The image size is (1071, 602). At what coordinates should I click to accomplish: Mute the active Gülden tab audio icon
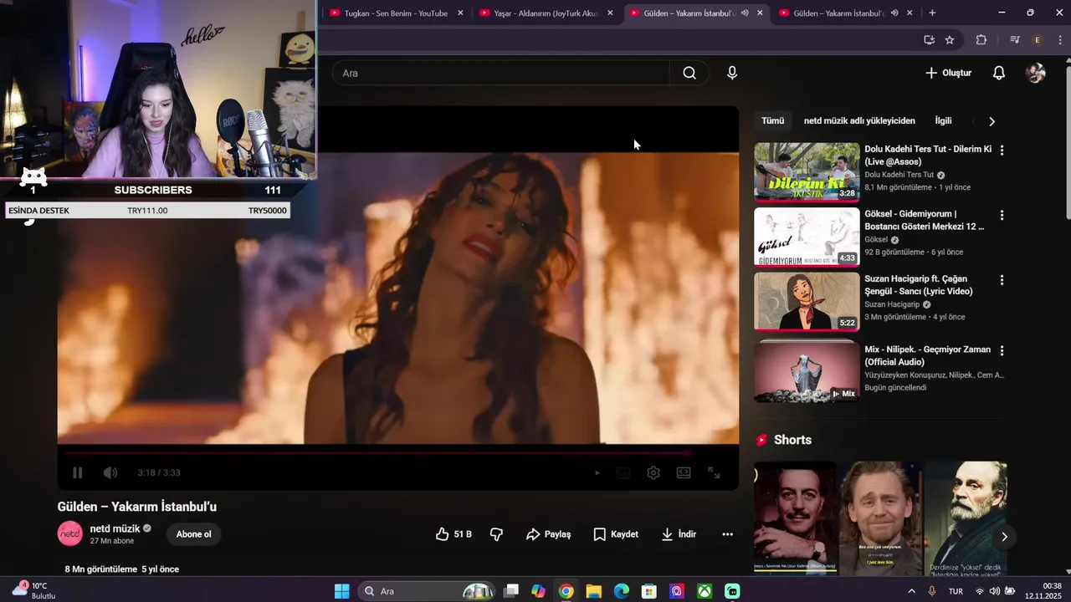pos(745,13)
